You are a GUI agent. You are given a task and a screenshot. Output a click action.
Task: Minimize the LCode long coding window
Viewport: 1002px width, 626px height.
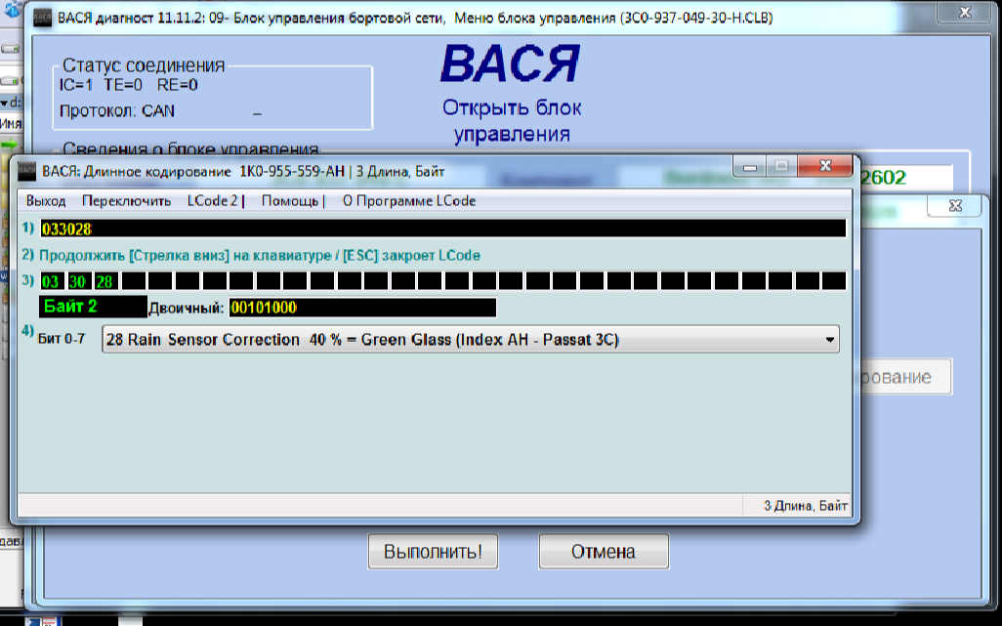pos(750,167)
